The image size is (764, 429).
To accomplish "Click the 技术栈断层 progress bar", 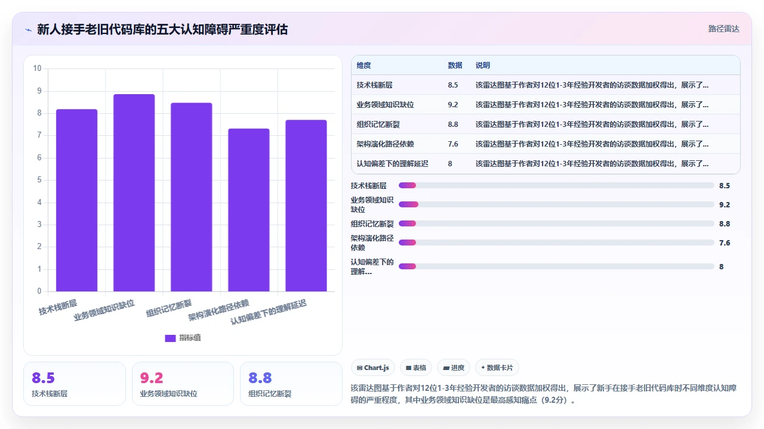I will tap(556, 185).
